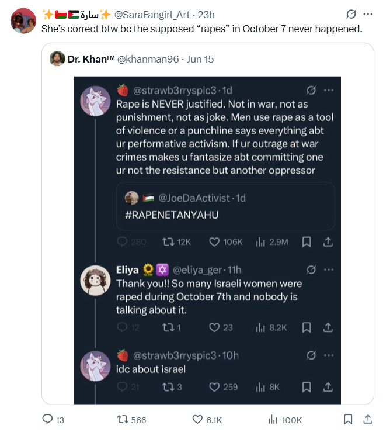Open three-dot menu on @strawb3rryspic3 first tweet
The width and height of the screenshot is (383, 432).
click(329, 90)
